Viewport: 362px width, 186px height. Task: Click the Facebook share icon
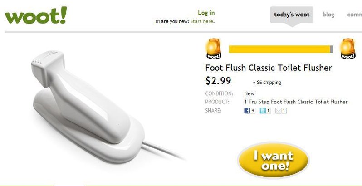coord(247,111)
